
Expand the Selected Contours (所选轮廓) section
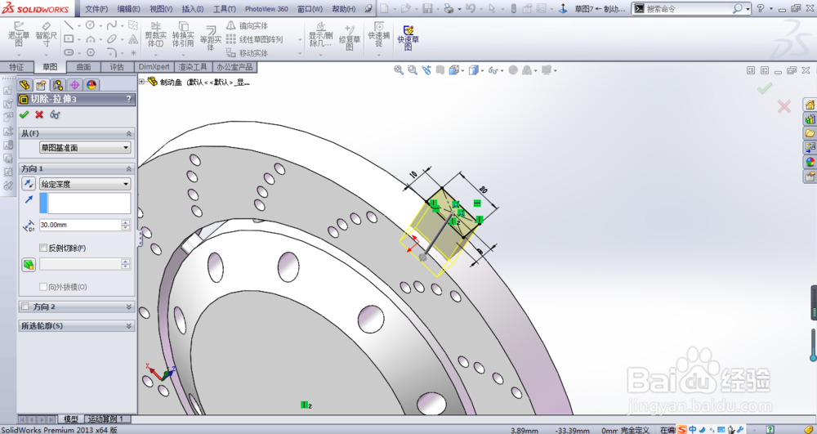129,325
